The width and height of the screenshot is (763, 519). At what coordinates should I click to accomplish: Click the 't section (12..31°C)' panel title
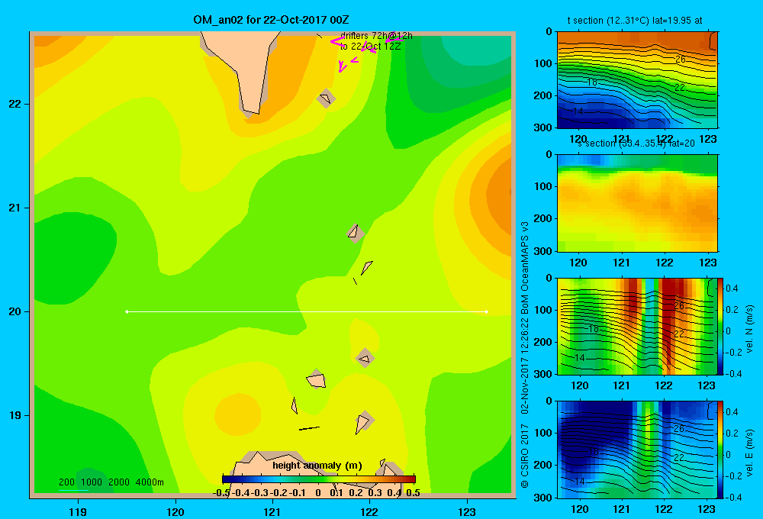635,21
